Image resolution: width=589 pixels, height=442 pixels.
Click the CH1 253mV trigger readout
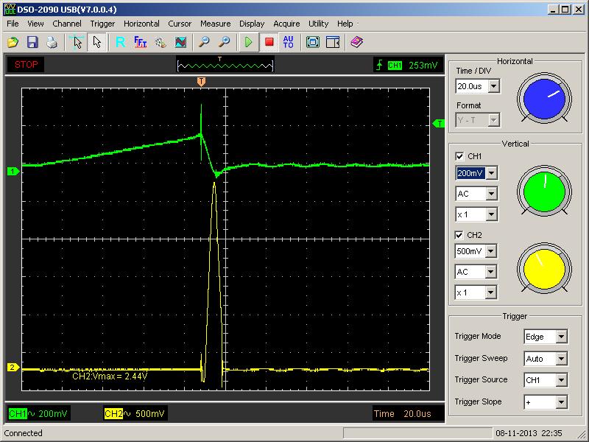pyautogui.click(x=409, y=65)
